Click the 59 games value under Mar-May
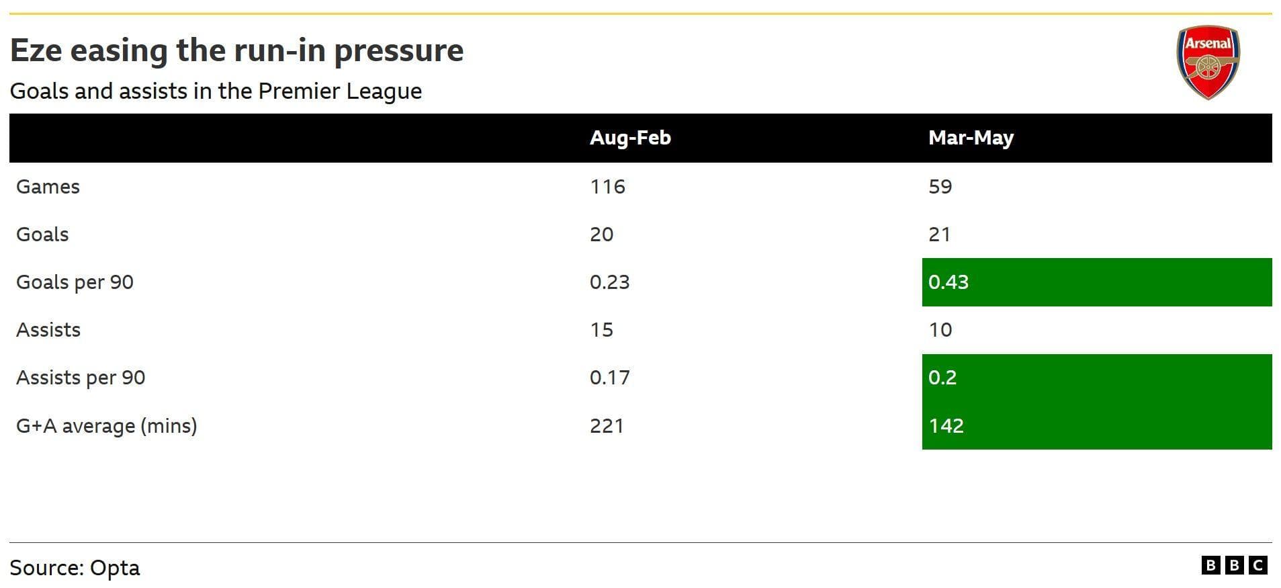This screenshot has width=1281, height=588. 940,187
